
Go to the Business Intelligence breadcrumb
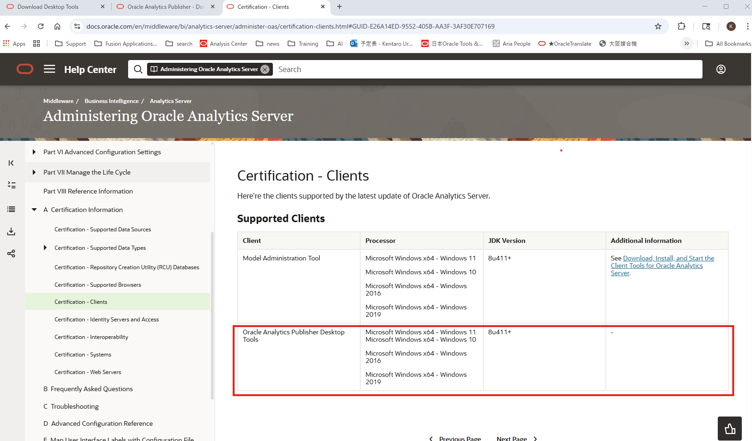pos(111,101)
